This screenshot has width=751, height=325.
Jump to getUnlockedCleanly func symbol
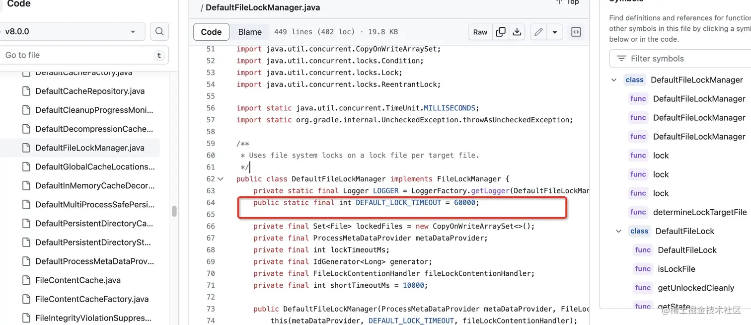tap(696, 288)
